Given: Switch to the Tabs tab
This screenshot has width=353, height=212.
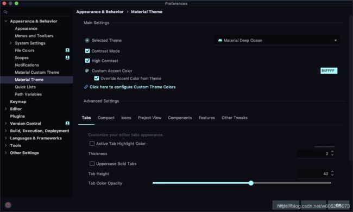Looking at the screenshot, I should click(86, 118).
